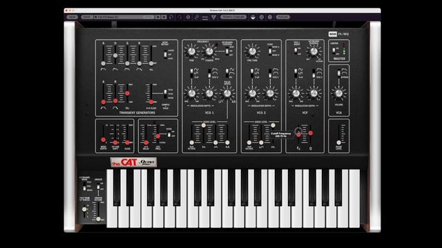Click the LFO Frequency slider handle

click(158, 136)
